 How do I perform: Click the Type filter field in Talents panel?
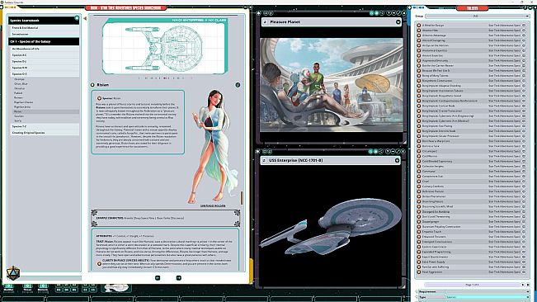[x=488, y=297]
